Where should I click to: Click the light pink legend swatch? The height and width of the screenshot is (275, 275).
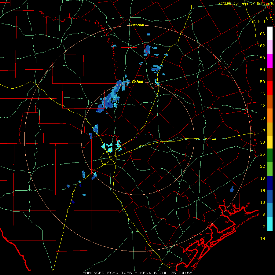270,47
